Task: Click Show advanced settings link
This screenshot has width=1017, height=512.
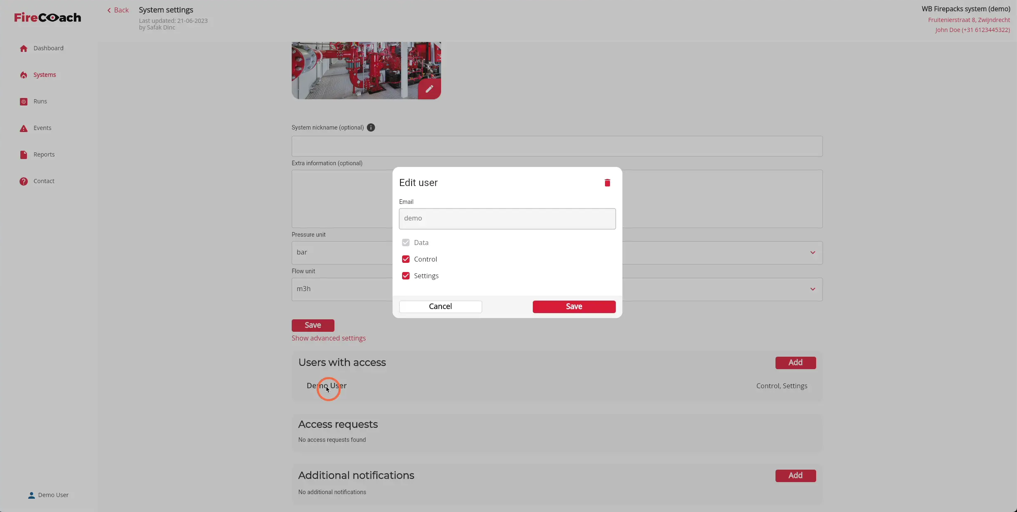Action: (329, 338)
